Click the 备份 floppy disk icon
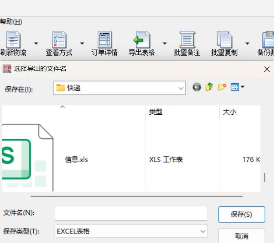 (268, 40)
